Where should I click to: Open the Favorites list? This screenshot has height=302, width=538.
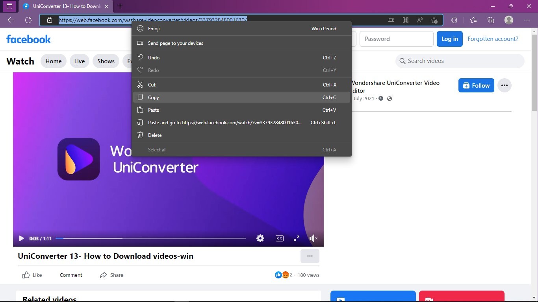(473, 20)
